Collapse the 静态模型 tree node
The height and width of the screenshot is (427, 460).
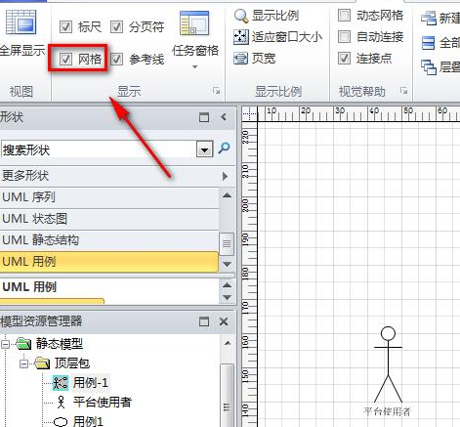pos(5,344)
